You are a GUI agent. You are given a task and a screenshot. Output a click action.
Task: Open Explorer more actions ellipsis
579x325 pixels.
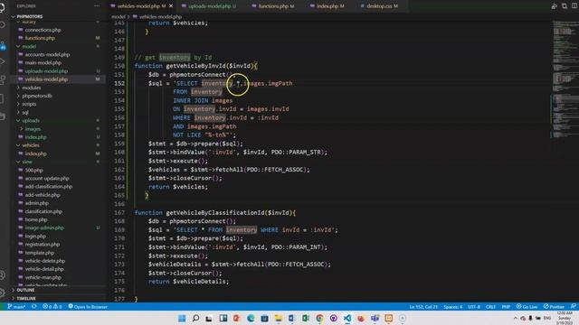coord(97,6)
